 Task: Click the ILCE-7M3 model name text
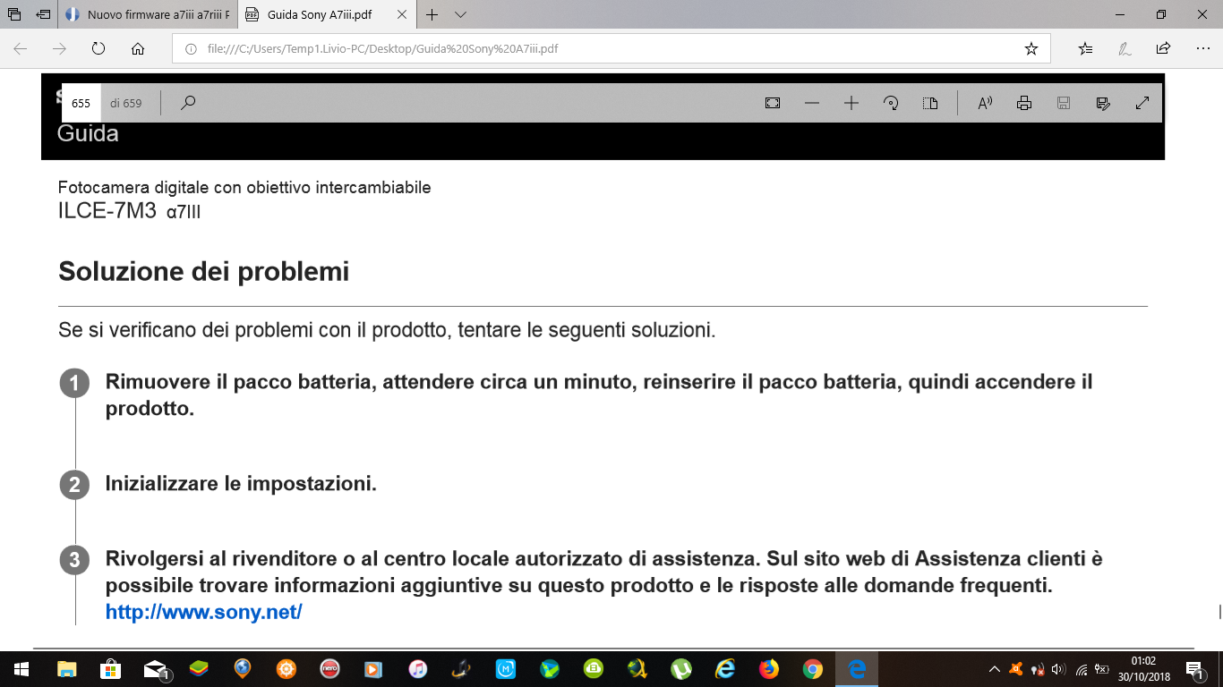pos(107,211)
